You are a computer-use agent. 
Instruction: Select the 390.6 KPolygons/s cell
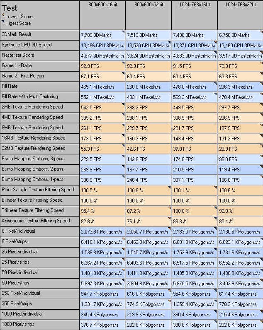point(194,325)
